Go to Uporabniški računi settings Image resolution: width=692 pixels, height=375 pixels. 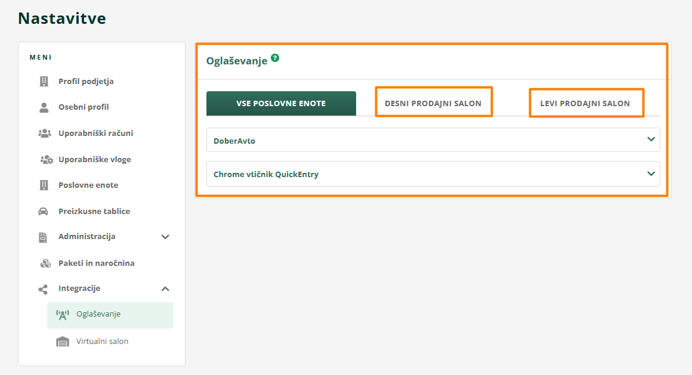click(x=96, y=133)
